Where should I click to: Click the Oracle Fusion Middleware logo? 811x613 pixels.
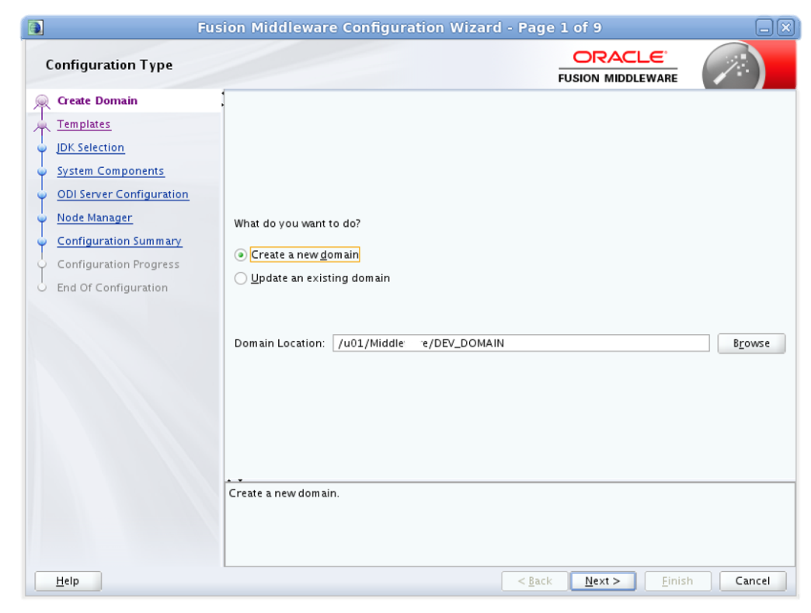point(618,67)
